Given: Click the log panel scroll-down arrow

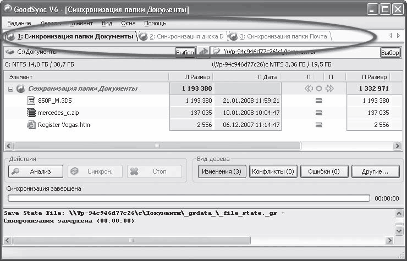Looking at the screenshot, I should [399, 231].
